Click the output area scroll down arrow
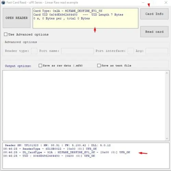 (x=167, y=139)
